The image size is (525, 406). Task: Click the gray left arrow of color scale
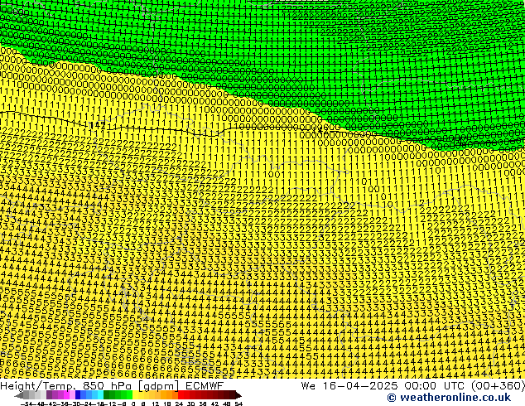(19, 395)
